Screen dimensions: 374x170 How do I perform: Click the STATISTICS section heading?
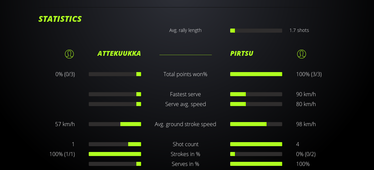[x=60, y=19]
